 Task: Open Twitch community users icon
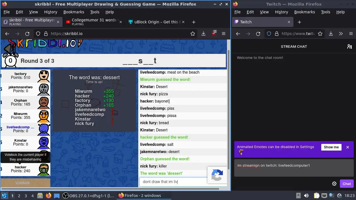point(350,46)
